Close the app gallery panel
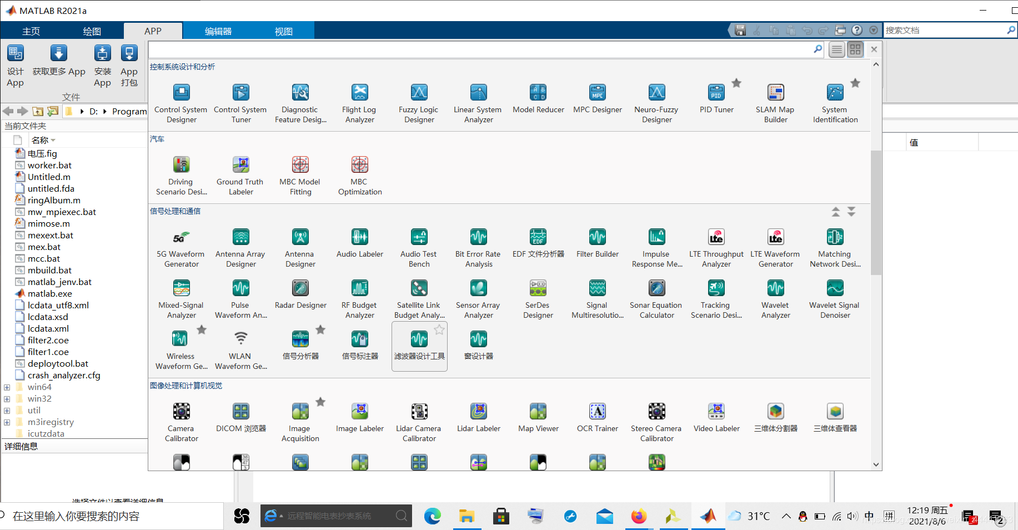 coord(874,49)
